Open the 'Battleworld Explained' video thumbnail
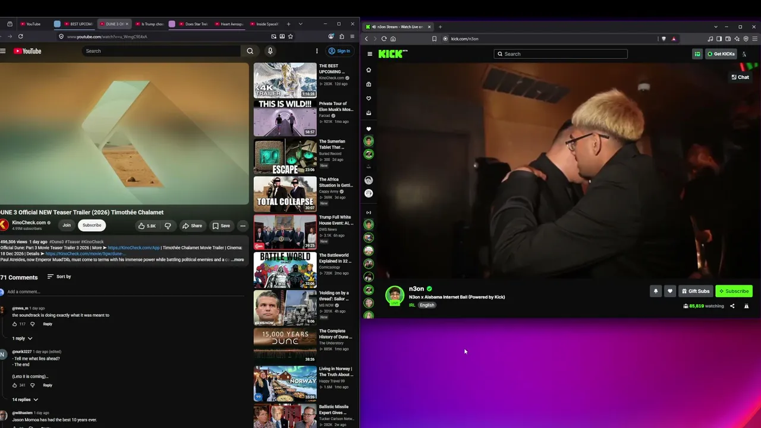761x428 pixels. 285,270
